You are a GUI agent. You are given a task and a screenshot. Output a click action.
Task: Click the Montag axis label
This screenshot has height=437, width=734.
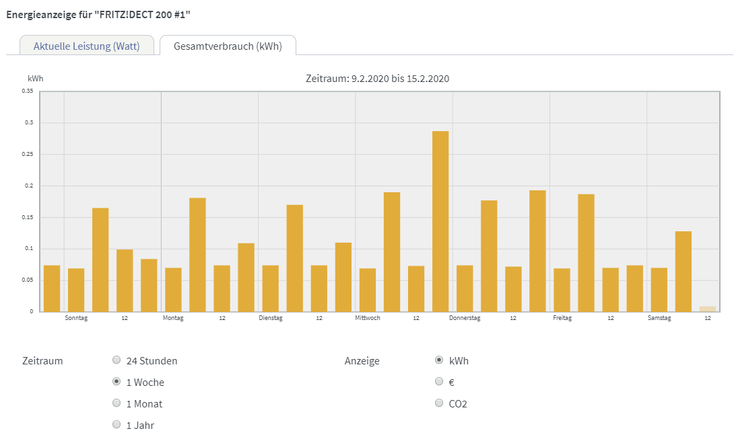coord(174,318)
